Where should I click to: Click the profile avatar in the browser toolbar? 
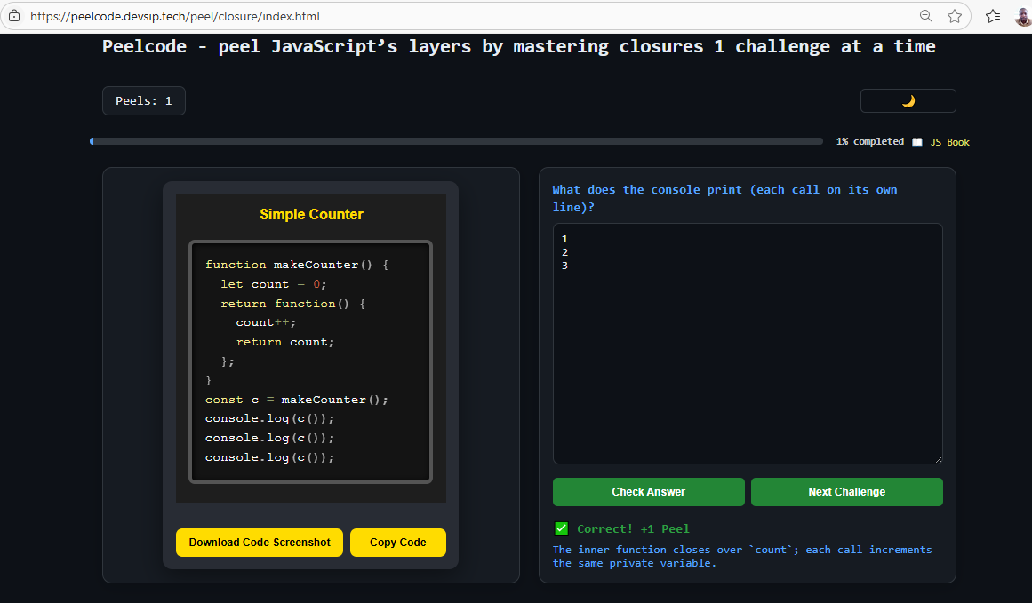click(1020, 16)
